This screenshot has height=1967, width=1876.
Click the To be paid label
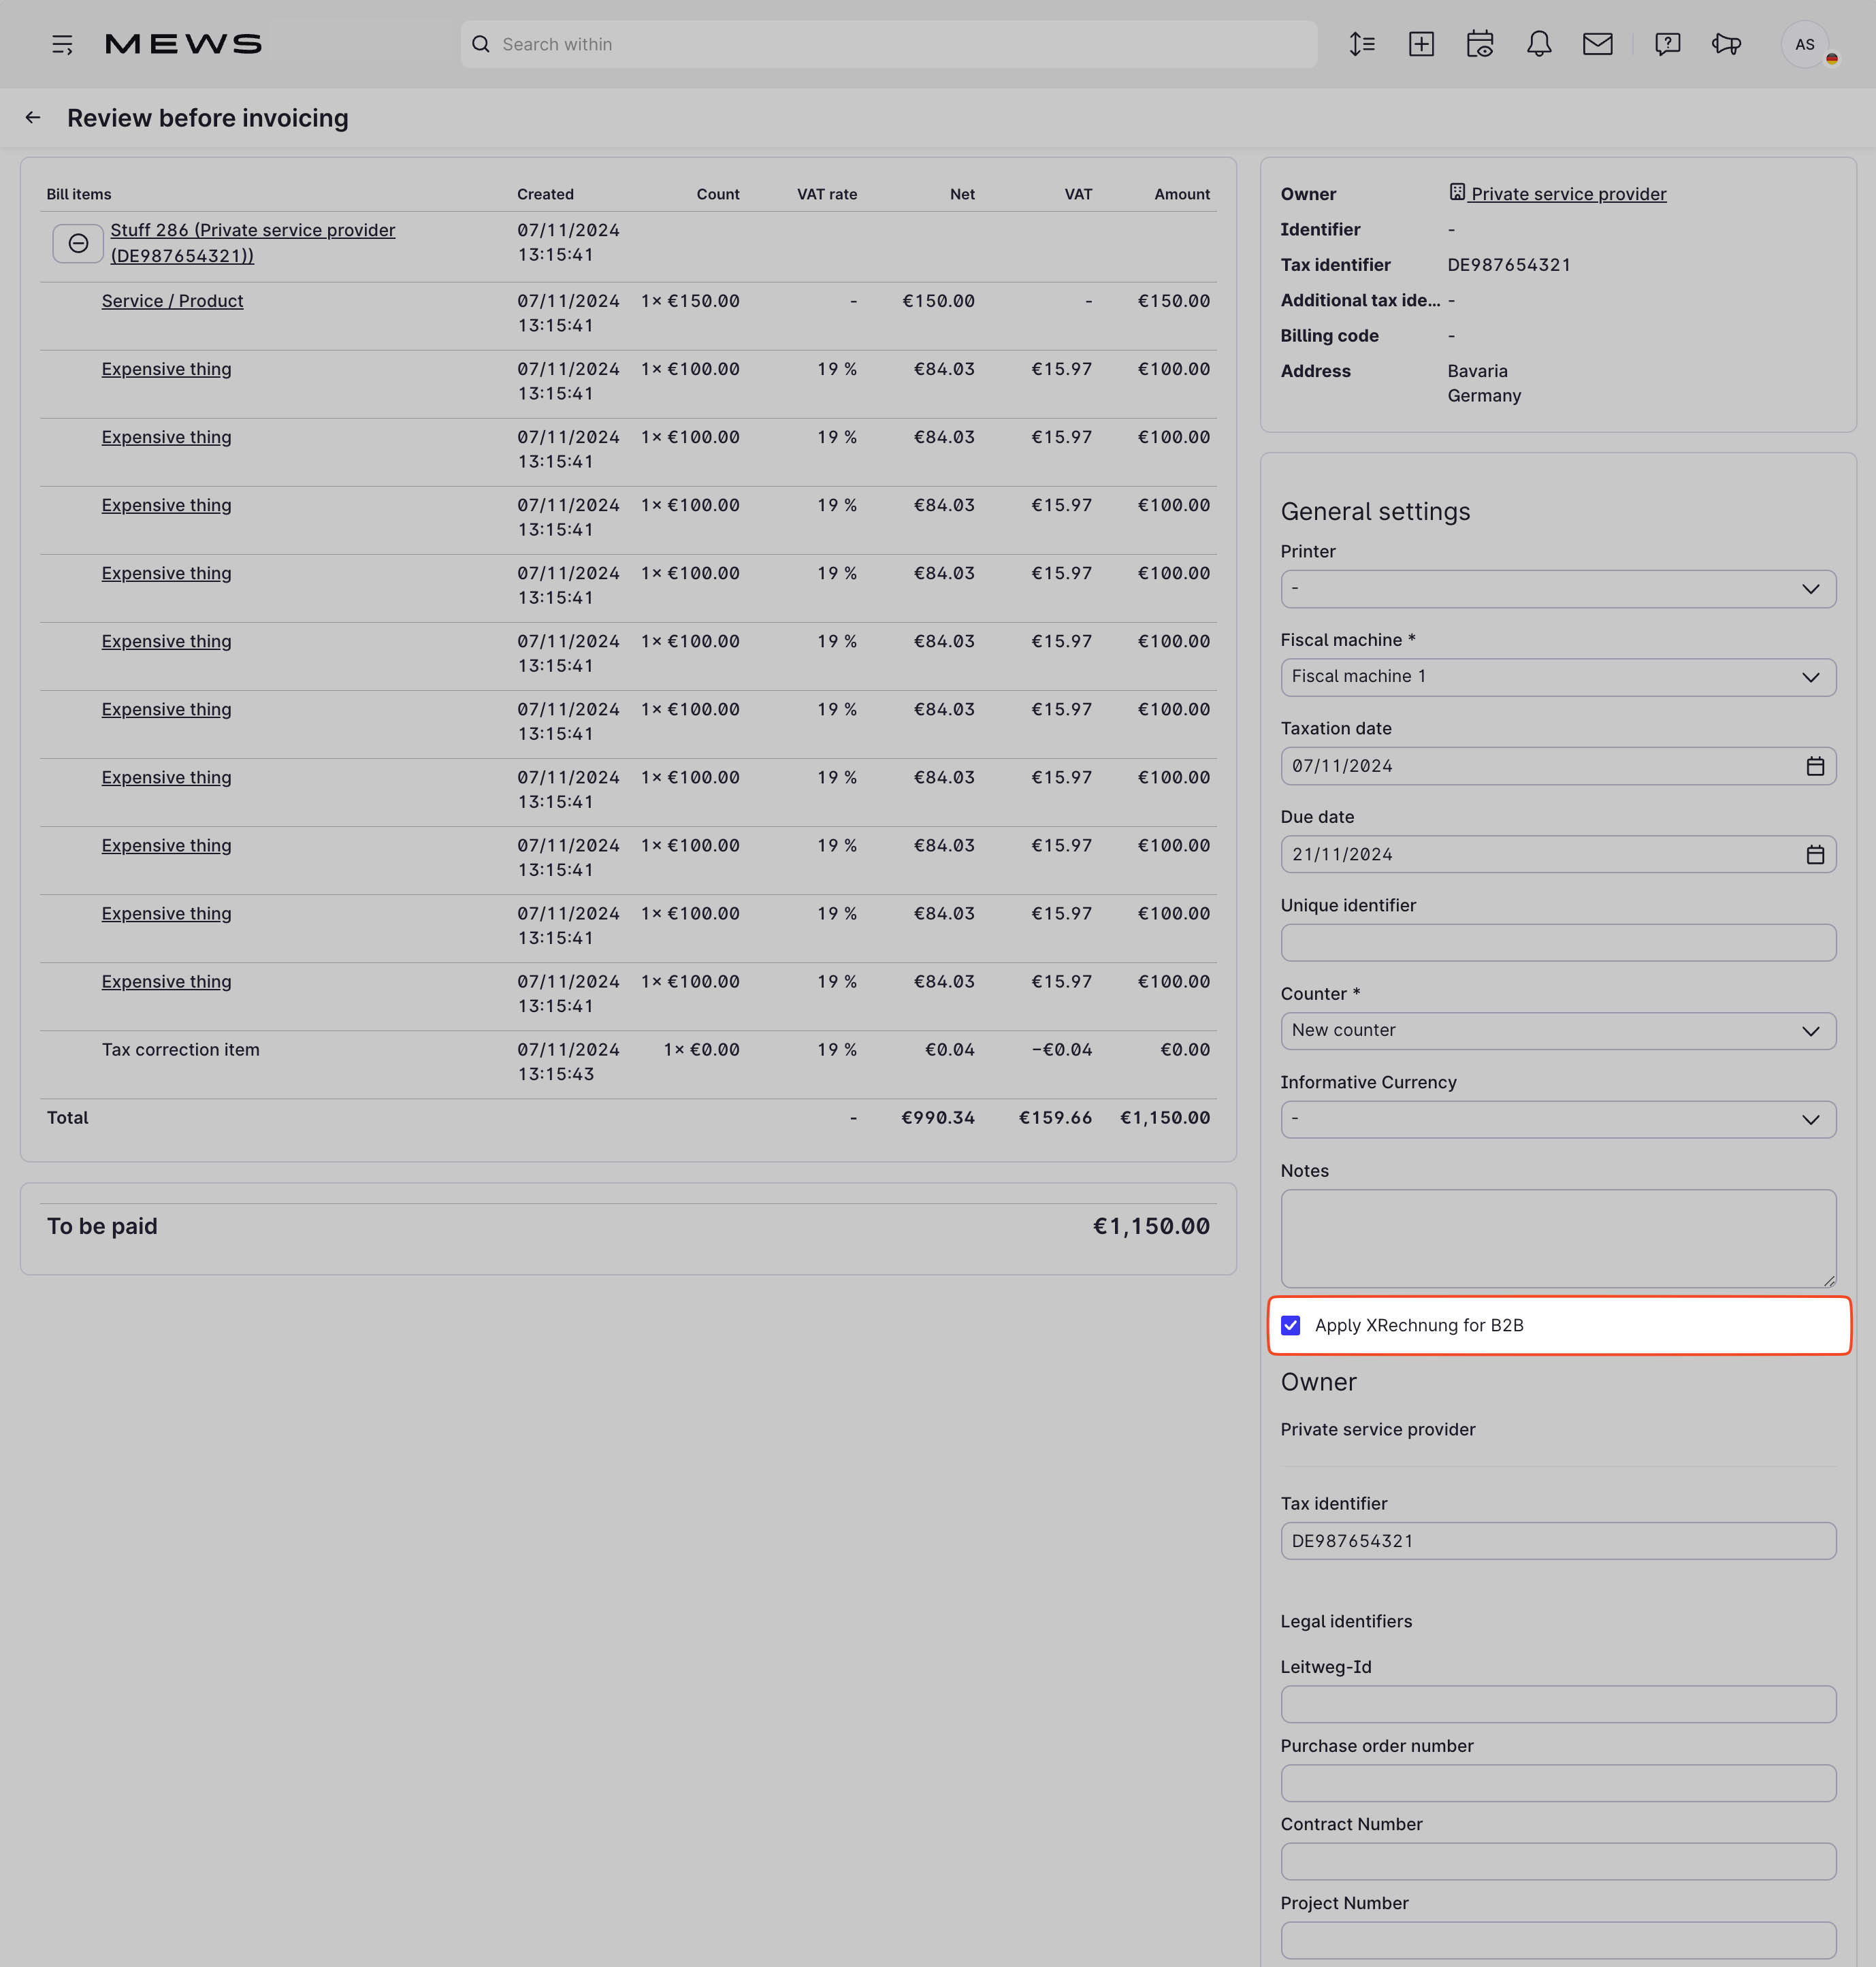[102, 1226]
